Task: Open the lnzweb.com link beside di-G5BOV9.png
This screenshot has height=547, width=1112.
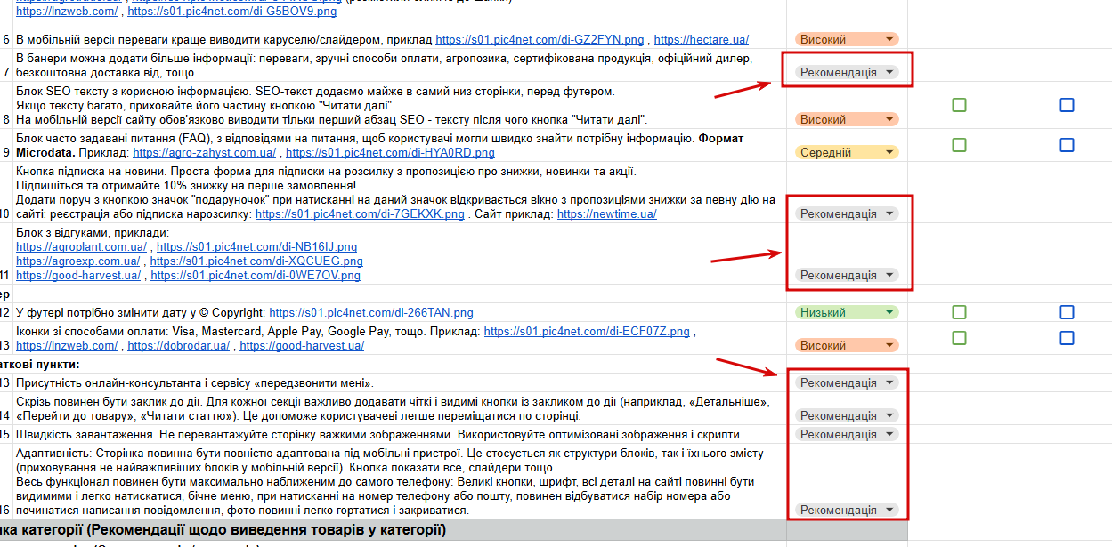Action: [x=67, y=12]
